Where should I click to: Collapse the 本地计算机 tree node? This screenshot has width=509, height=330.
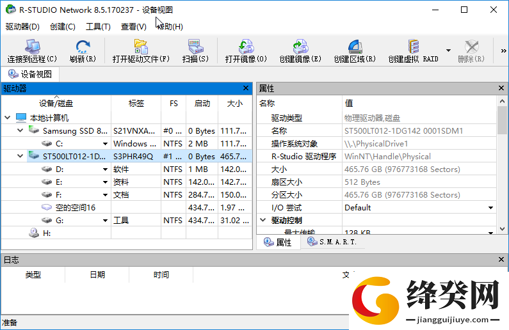pos(8,117)
